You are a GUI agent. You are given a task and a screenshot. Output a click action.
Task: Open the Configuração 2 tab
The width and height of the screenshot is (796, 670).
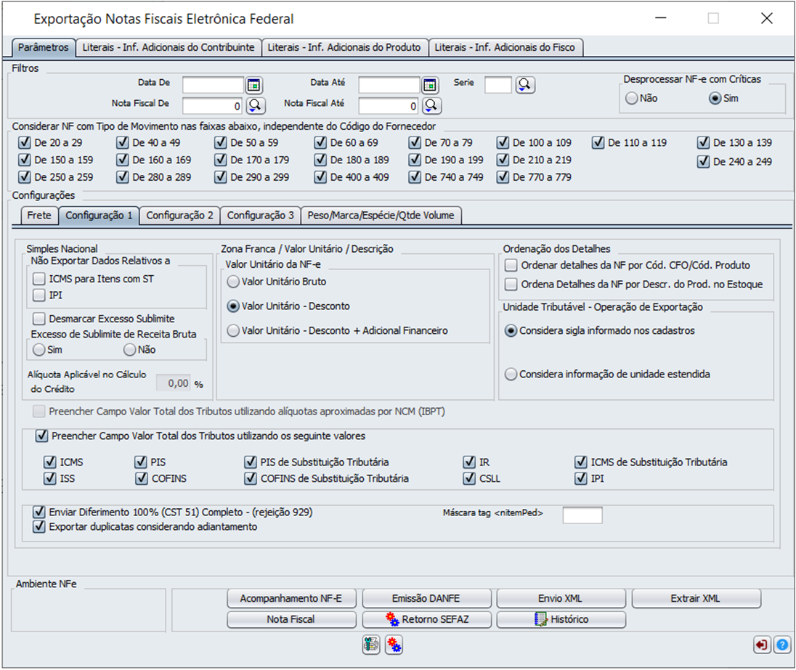point(179,215)
